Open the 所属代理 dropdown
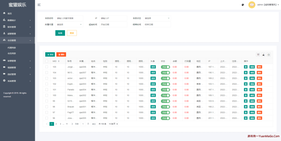The image size is (281, 141). (x=69, y=25)
